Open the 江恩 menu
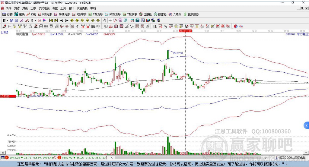This screenshot has height=167, width=309. [33, 8]
